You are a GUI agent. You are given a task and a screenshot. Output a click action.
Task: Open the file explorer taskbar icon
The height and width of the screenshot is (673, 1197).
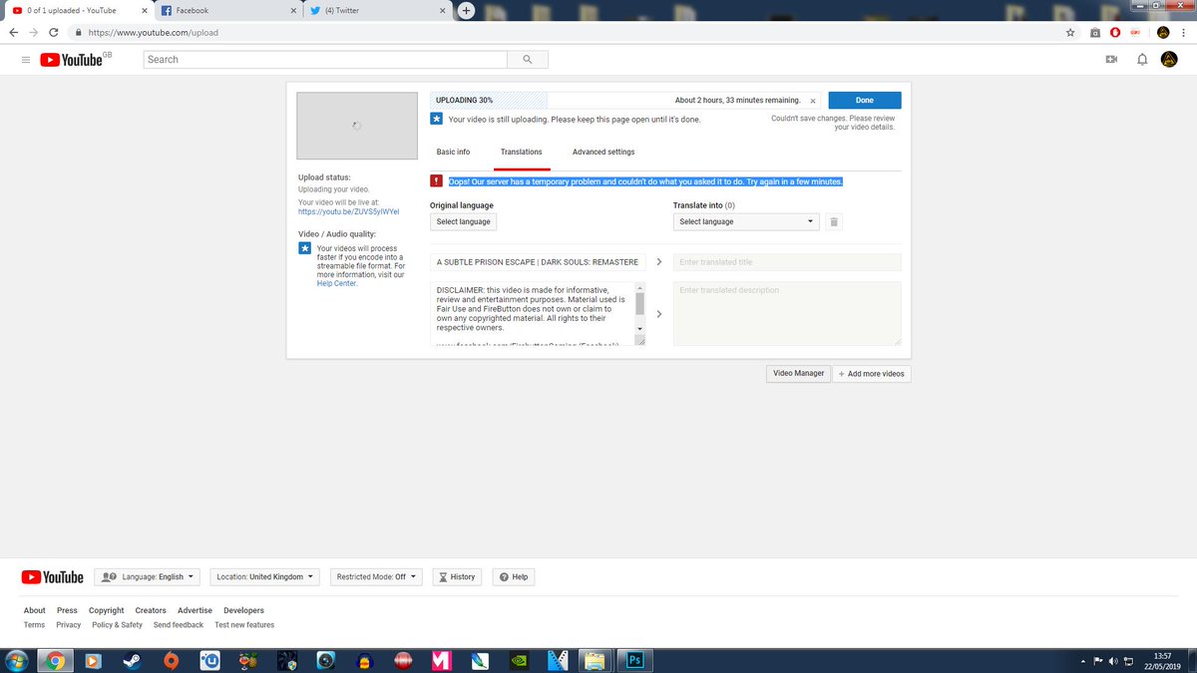(x=594, y=660)
